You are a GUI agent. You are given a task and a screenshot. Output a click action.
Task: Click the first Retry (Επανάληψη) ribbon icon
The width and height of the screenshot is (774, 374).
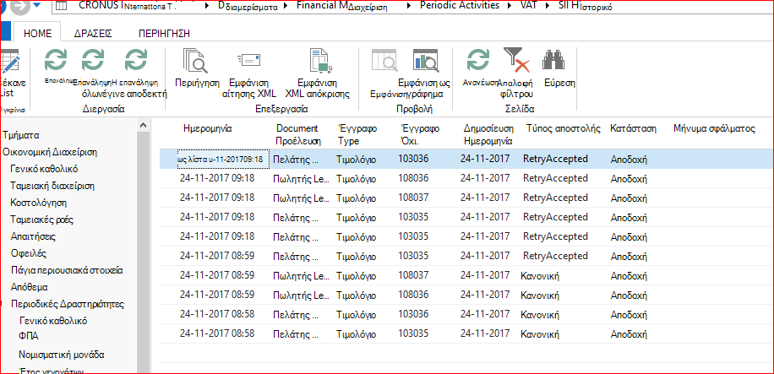pyautogui.click(x=55, y=61)
